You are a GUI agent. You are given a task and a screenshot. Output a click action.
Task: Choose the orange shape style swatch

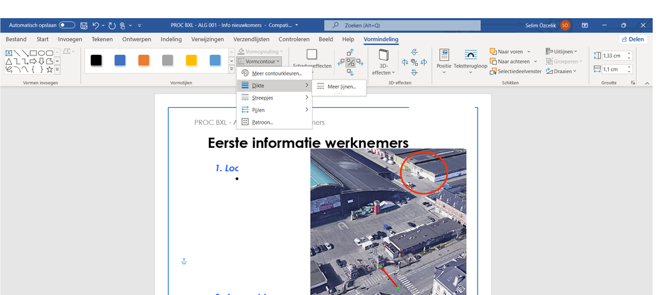point(144,60)
